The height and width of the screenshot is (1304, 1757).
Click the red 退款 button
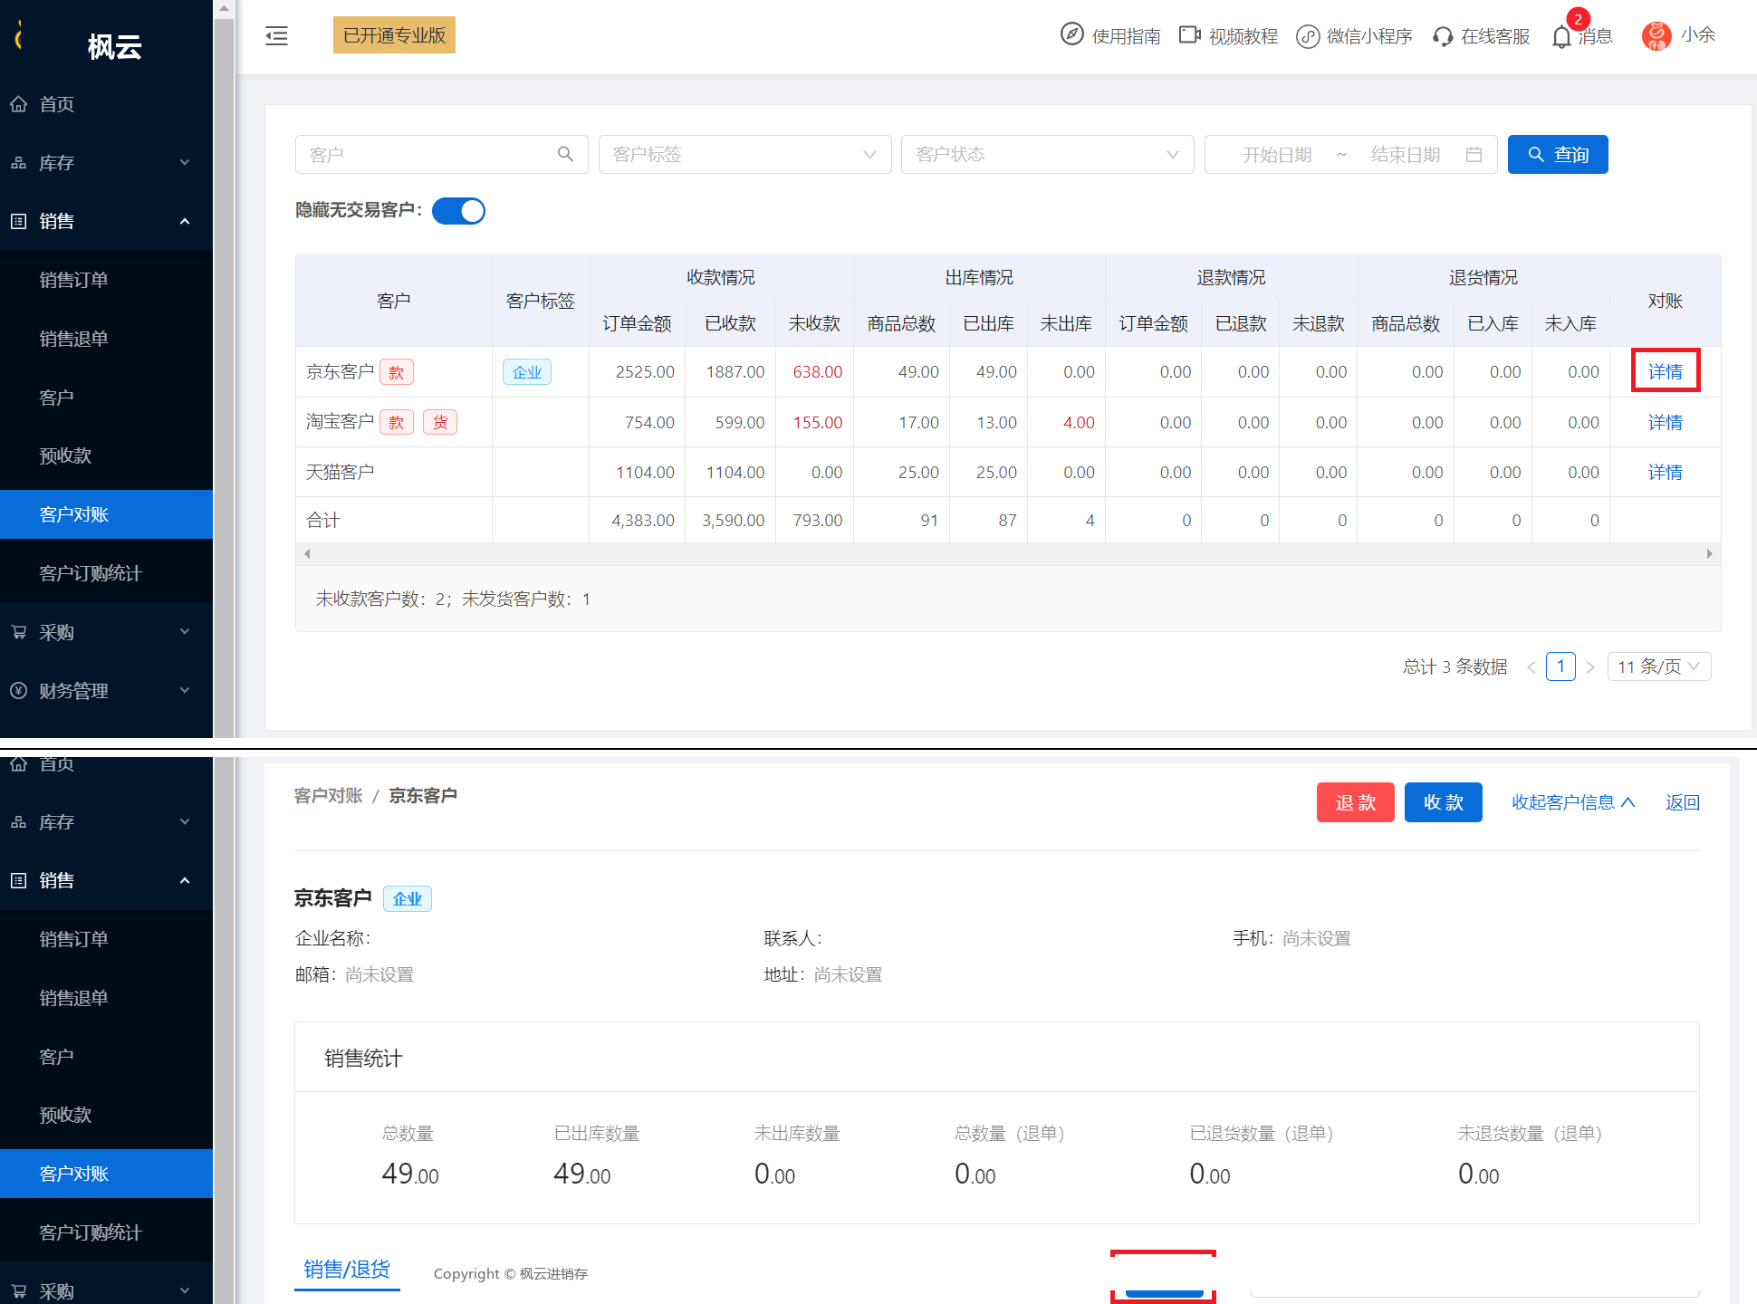pos(1355,802)
